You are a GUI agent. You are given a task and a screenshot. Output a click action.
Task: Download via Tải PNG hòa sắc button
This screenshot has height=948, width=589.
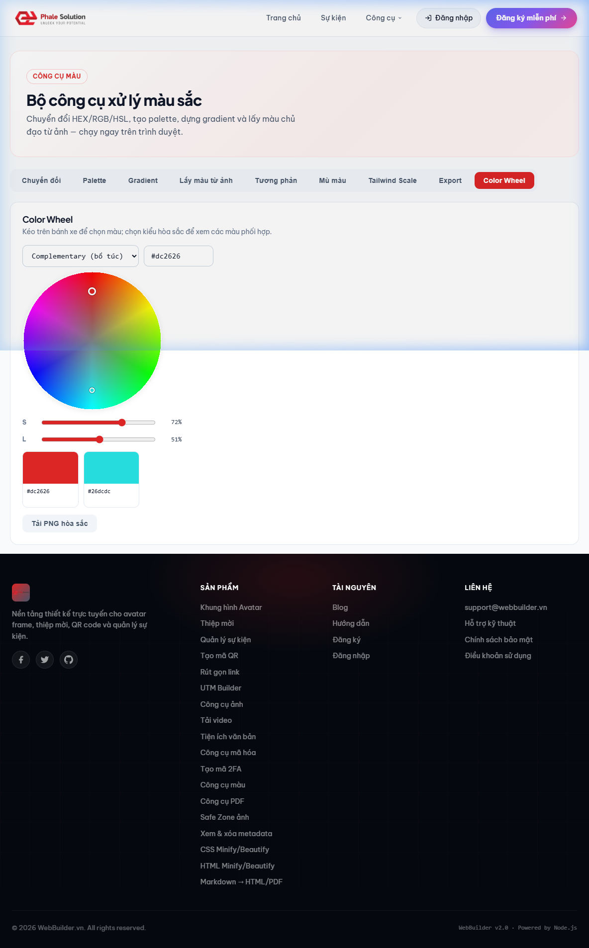click(60, 523)
